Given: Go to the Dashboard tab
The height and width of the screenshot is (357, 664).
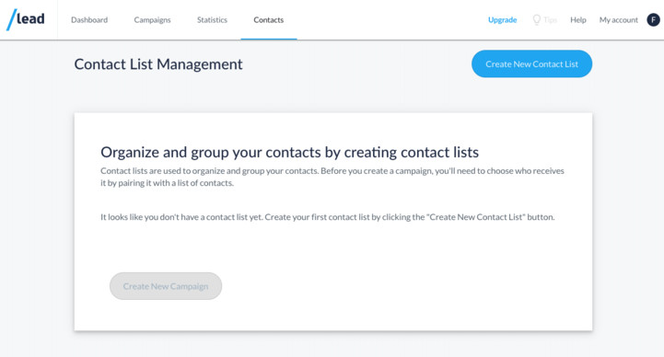Looking at the screenshot, I should 89,20.
